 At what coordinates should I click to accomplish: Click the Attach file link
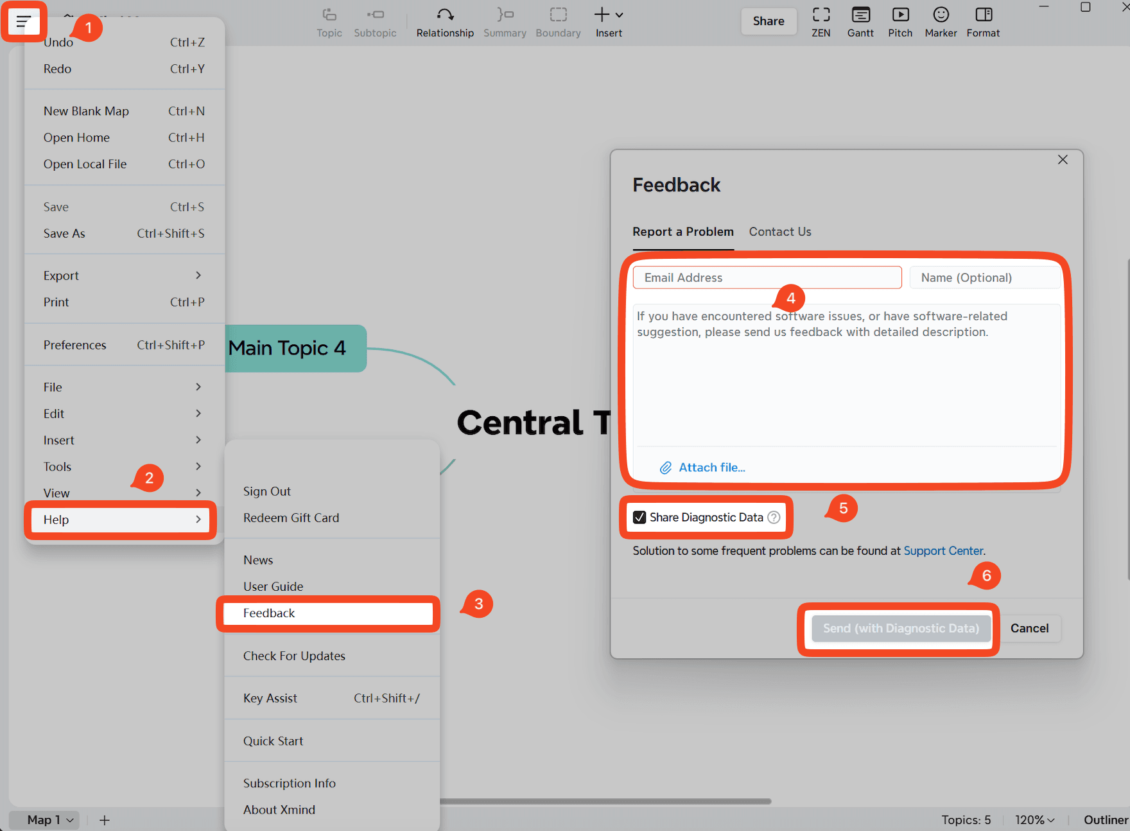[702, 468]
